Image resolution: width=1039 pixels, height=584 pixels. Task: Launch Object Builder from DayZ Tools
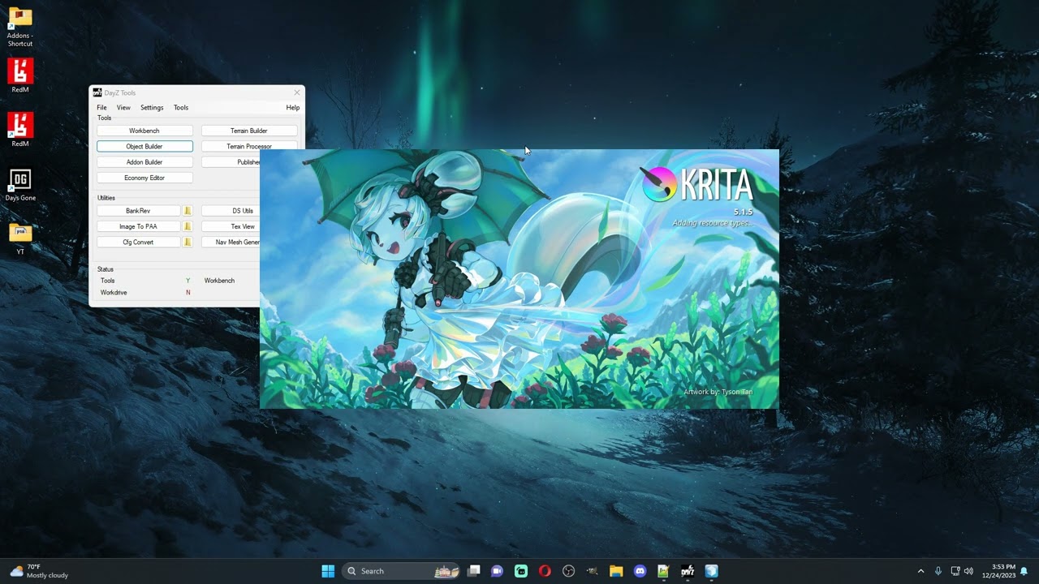(x=144, y=147)
